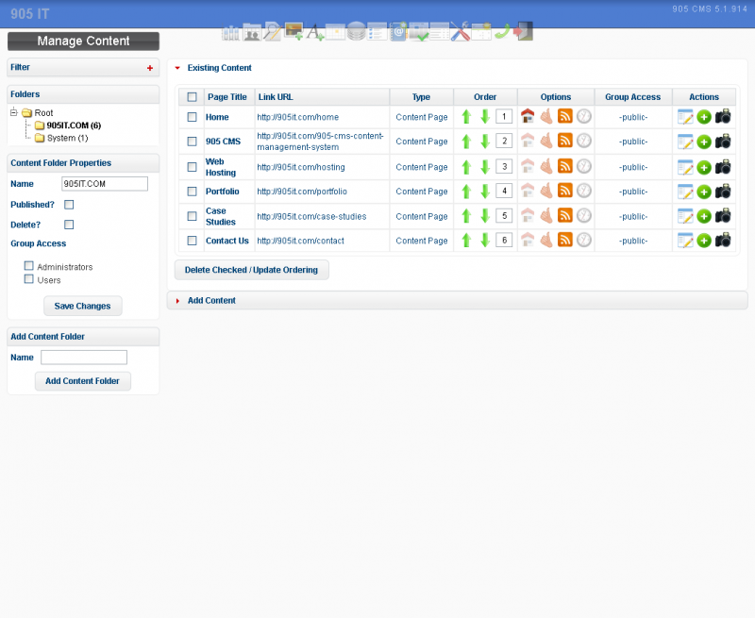The width and height of the screenshot is (755, 618).
Task: Click camera icon in Contact Us row
Action: pyautogui.click(x=723, y=240)
